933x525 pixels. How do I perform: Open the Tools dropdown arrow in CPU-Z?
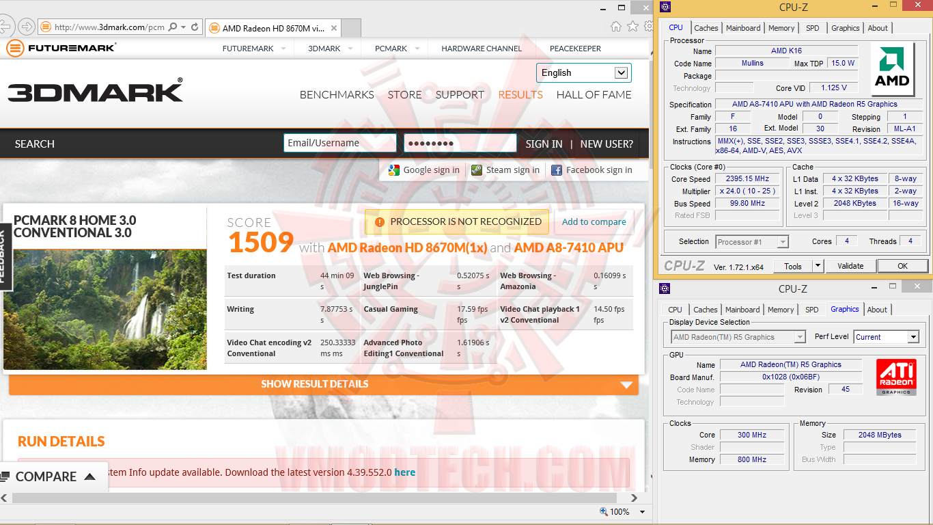(x=818, y=266)
